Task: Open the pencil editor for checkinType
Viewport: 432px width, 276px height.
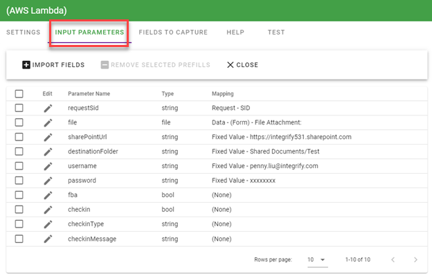Action: click(48, 224)
